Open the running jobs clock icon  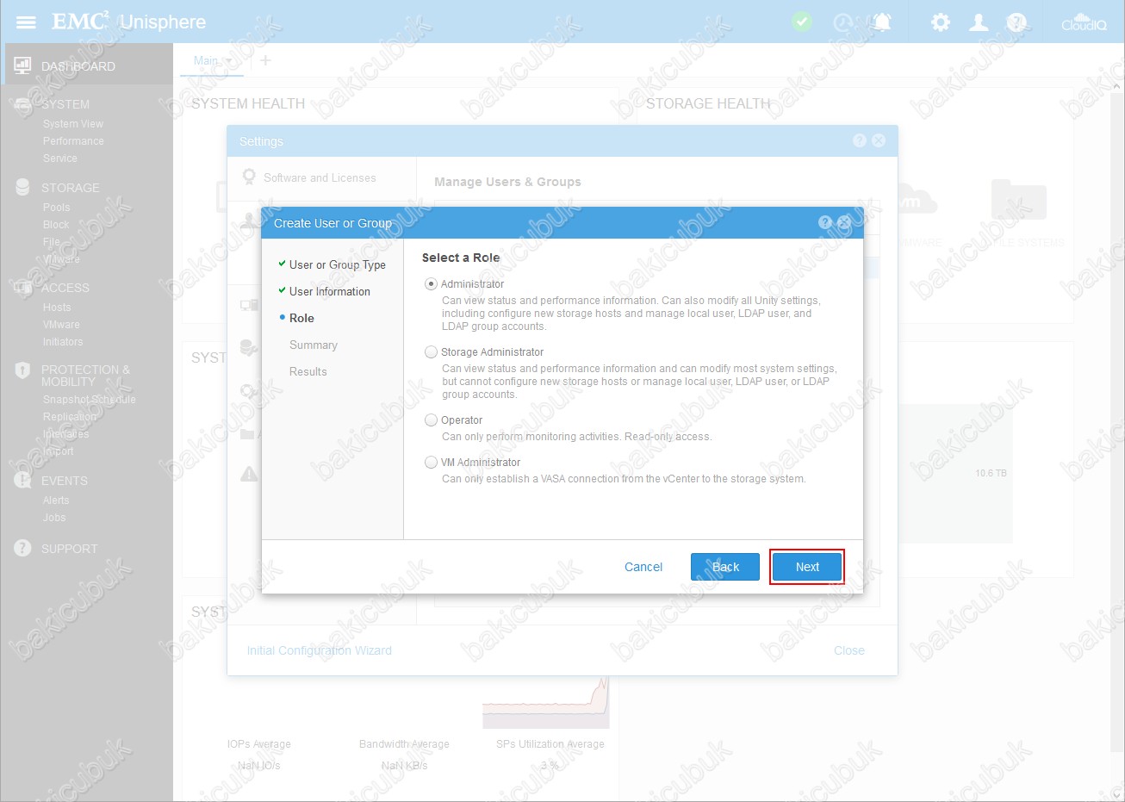842,22
